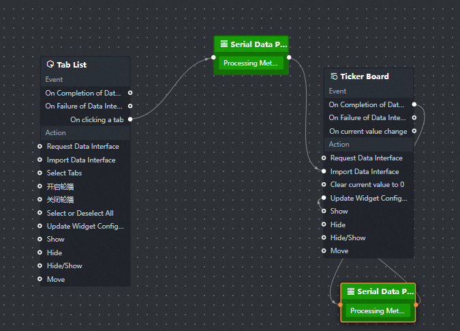Click the 'Select Tabs' input port
Screen dimensions: 460x331
[40, 173]
